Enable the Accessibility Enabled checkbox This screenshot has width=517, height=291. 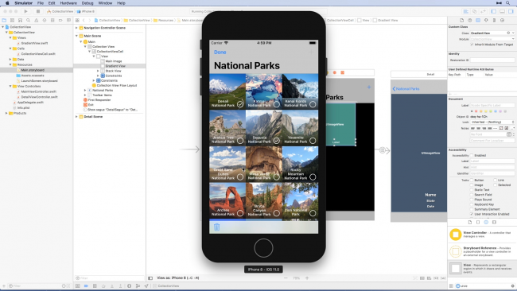click(x=472, y=155)
